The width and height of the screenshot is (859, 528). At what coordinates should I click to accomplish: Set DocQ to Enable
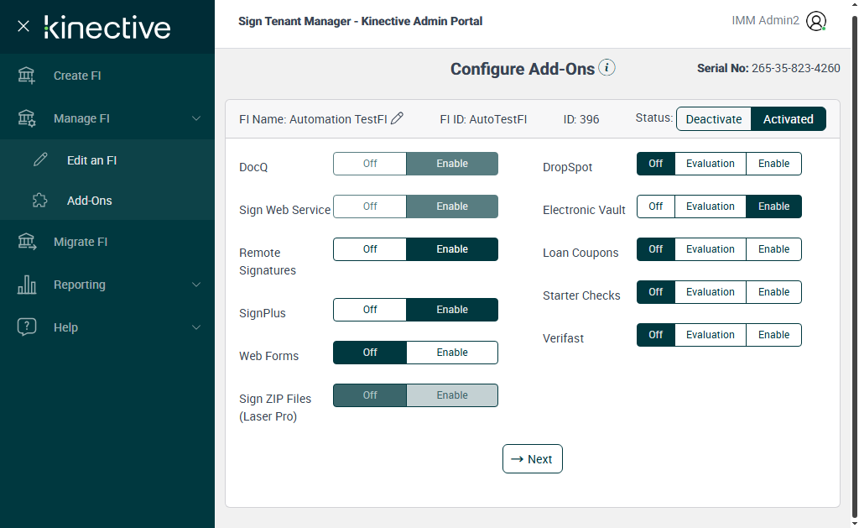tap(452, 164)
